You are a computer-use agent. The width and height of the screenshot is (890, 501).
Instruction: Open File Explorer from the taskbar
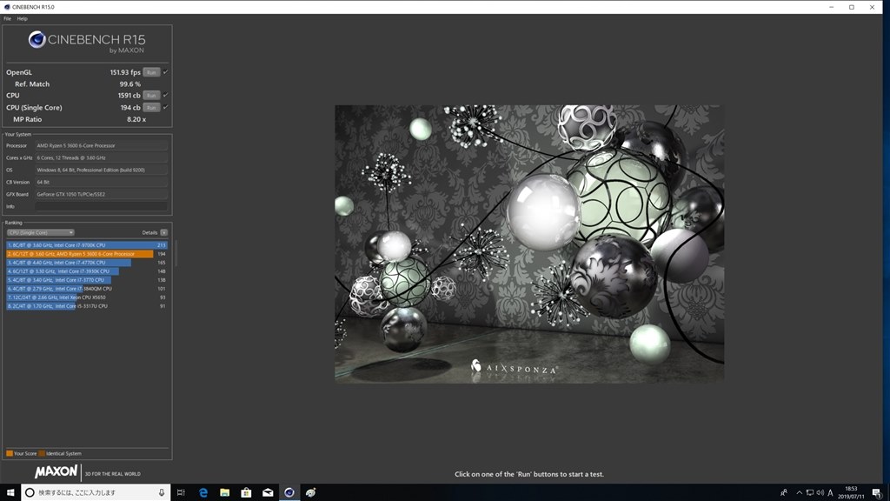coord(224,492)
